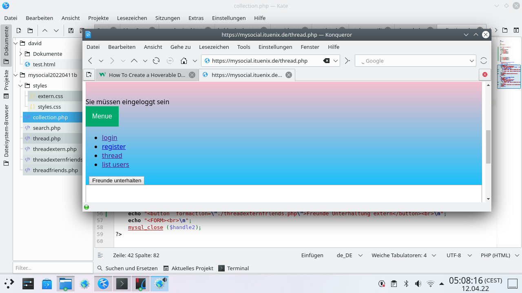The width and height of the screenshot is (522, 293).
Task: Follow the login link on the page
Action: (109, 138)
